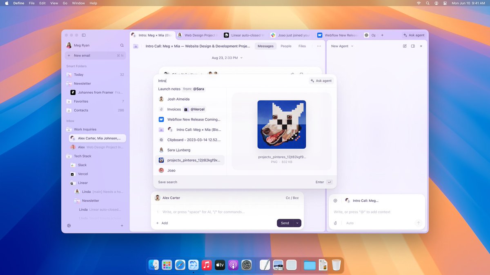Open Podcasts in the dock
This screenshot has width=490, height=275.
233,265
